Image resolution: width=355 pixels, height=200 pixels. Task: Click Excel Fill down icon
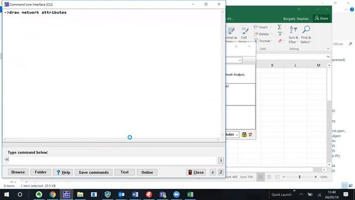point(280,34)
